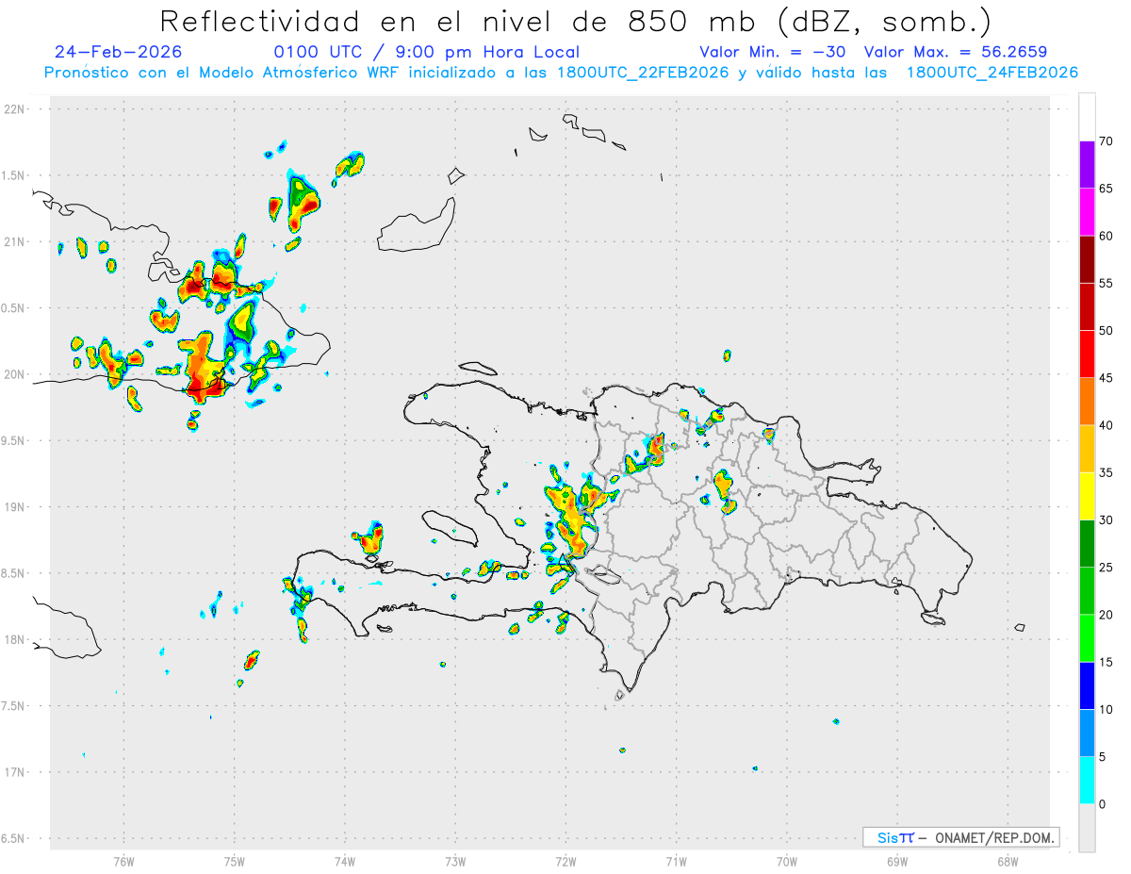The image size is (1131, 874).
Task: Select the maroon colorbar segment between 55 and 60
Action: pyautogui.click(x=1087, y=259)
